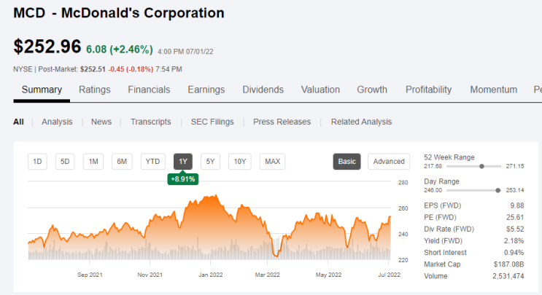This screenshot has width=542, height=295.
Task: Click the 52 week low 217.68
Action: (433, 166)
